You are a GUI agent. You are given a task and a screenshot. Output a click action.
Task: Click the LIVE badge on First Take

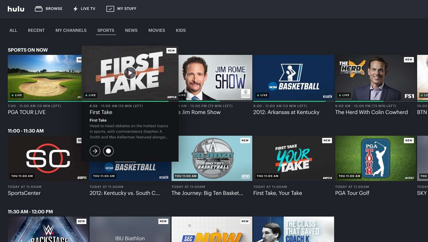(91, 95)
